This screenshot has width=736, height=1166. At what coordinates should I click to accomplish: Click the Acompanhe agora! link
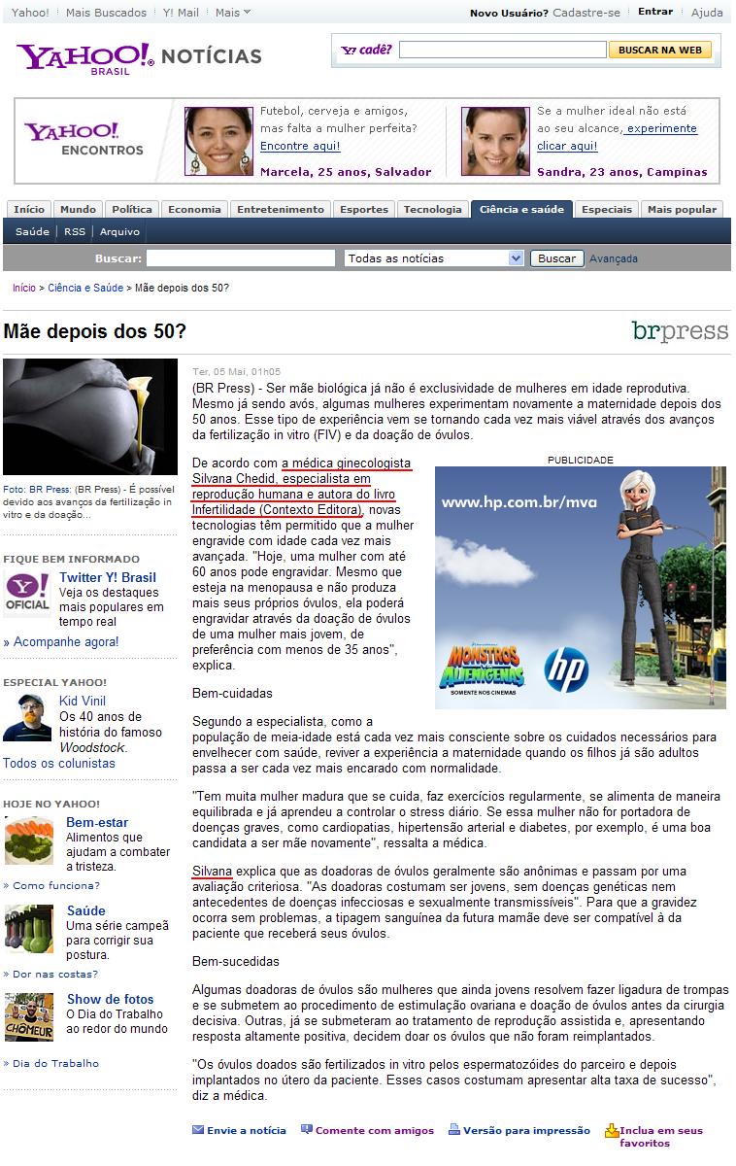point(65,641)
